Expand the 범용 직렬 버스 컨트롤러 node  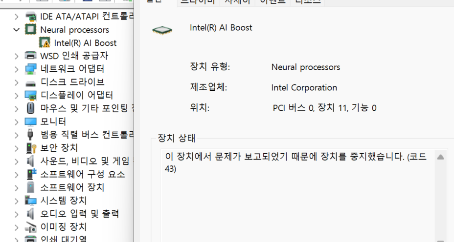[17, 135]
